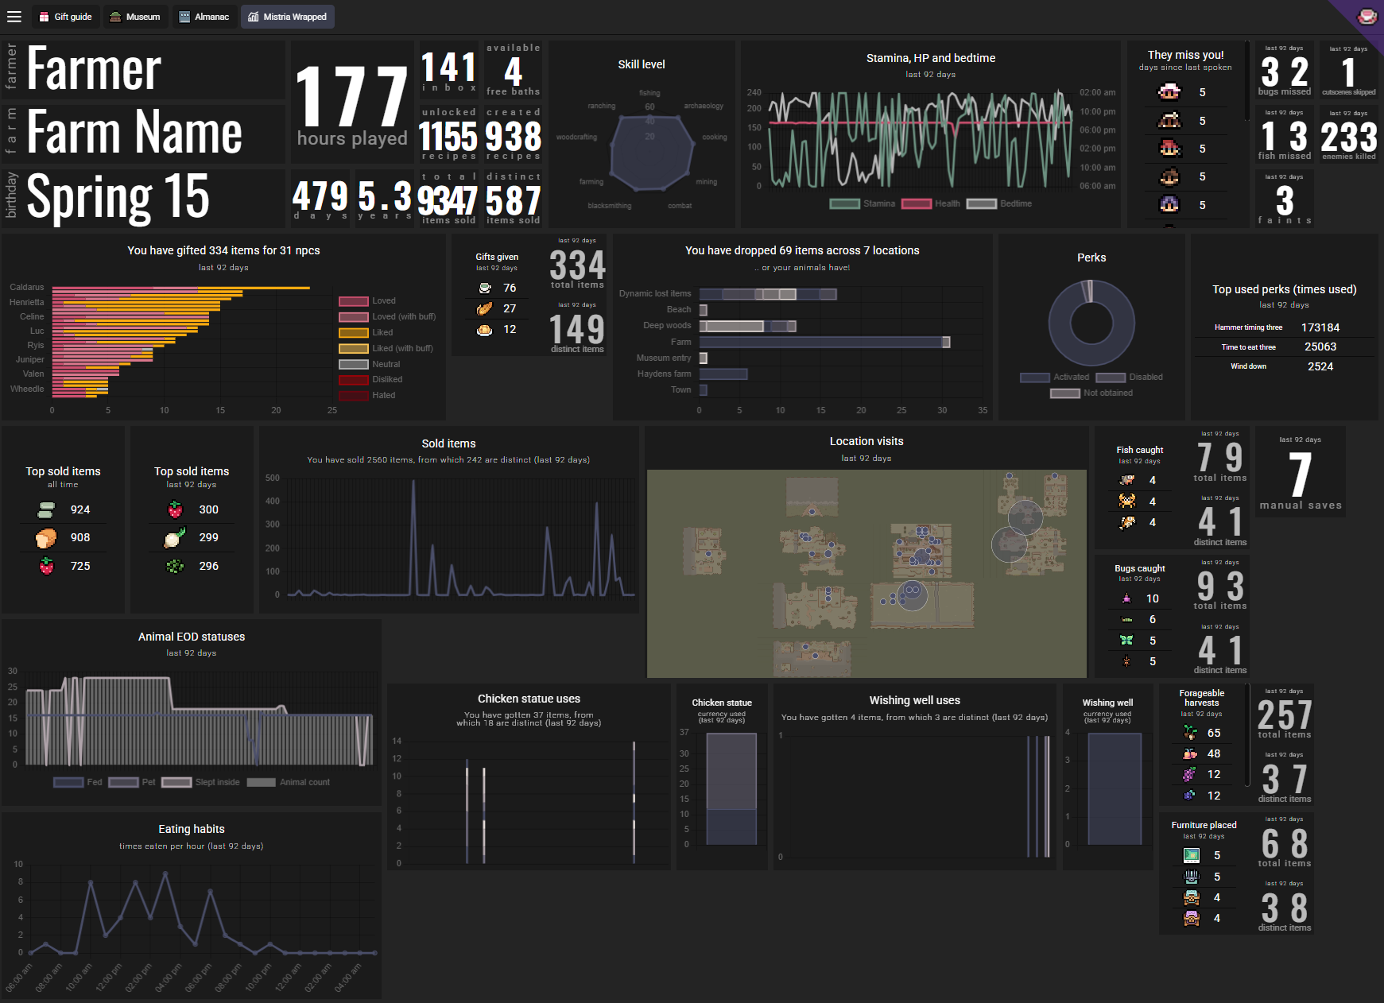Click the Forageable harvests list scrollbar
The image size is (1384, 1003).
[1246, 735]
